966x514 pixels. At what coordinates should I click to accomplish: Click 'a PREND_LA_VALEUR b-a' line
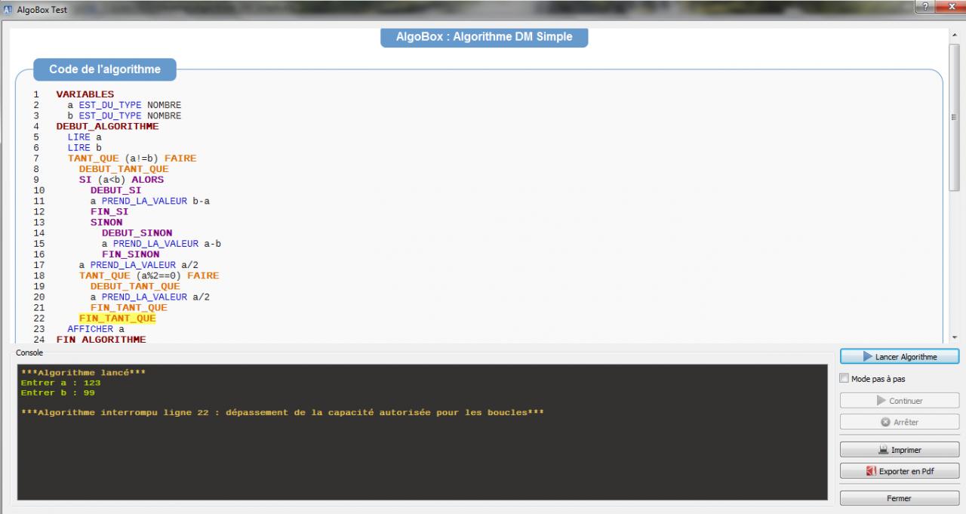pos(150,201)
